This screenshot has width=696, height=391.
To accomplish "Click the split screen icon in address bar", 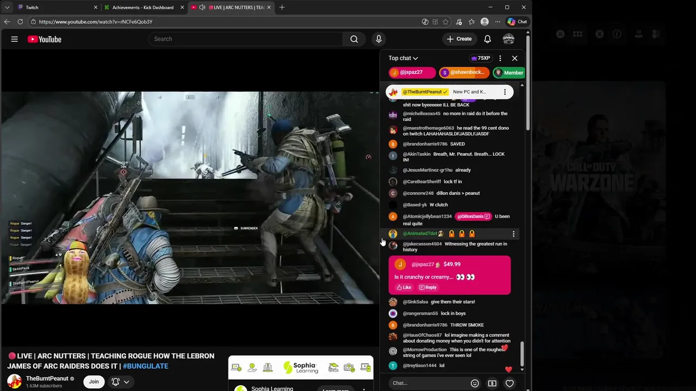I will click(x=425, y=22).
